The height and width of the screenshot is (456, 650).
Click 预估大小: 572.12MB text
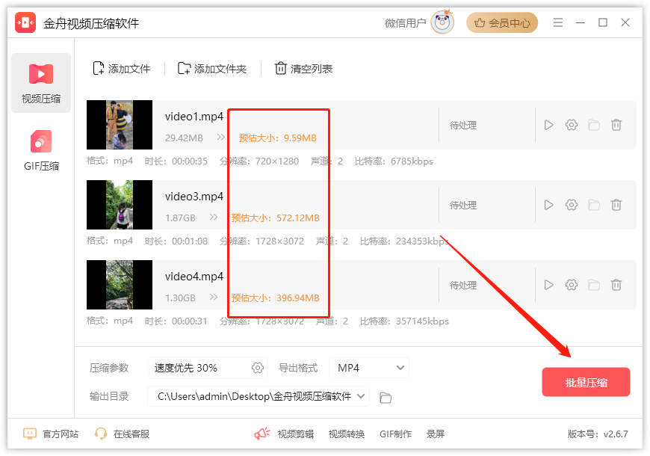(275, 218)
